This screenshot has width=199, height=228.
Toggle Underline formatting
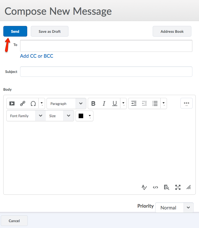115,103
